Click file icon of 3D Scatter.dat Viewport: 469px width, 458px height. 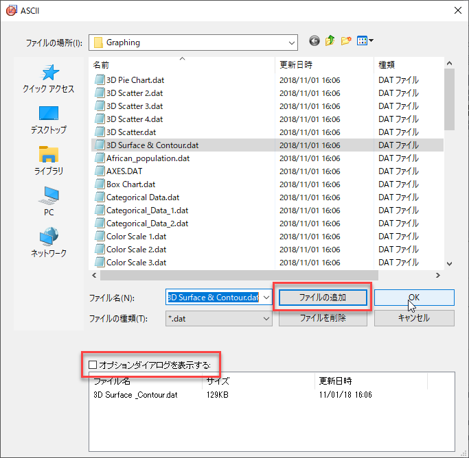click(x=100, y=132)
